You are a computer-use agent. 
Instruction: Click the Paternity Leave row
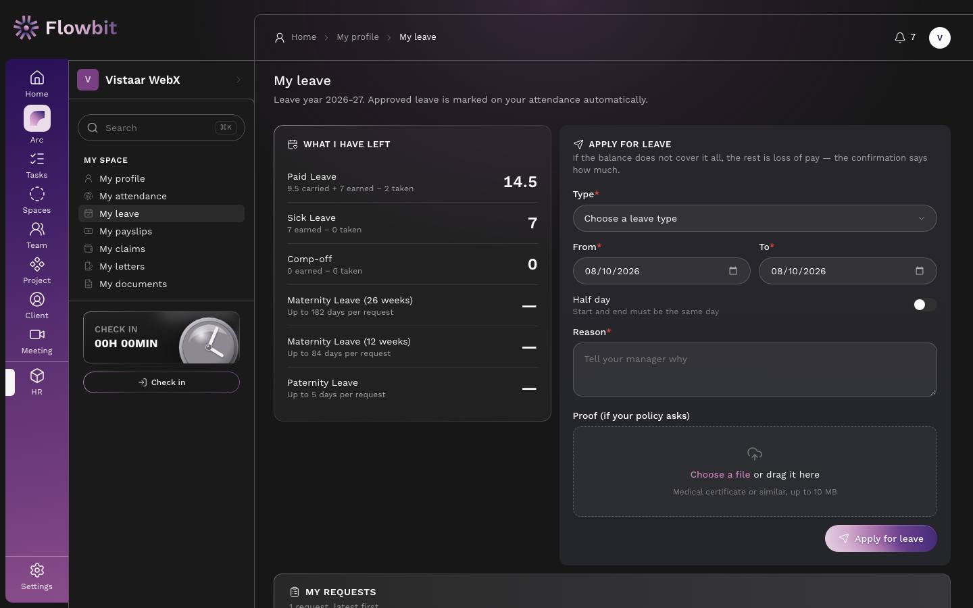pos(412,388)
